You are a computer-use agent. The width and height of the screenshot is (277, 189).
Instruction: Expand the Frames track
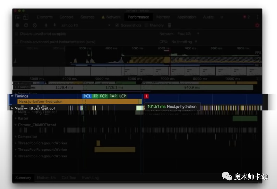[16, 87]
